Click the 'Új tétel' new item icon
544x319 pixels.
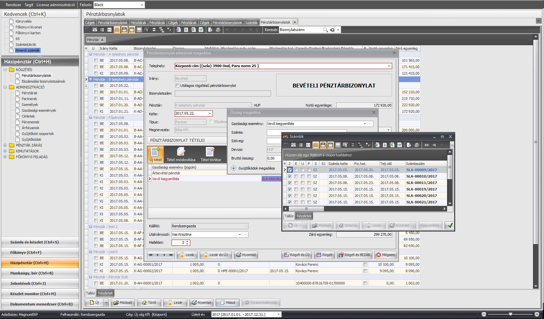pyautogui.click(x=155, y=152)
